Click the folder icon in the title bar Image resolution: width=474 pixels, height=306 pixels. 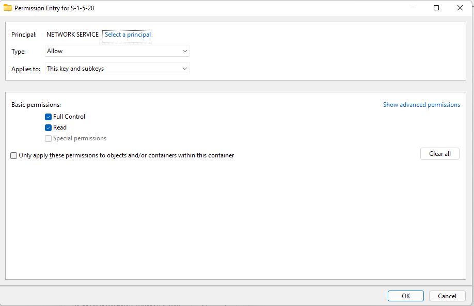8,8
